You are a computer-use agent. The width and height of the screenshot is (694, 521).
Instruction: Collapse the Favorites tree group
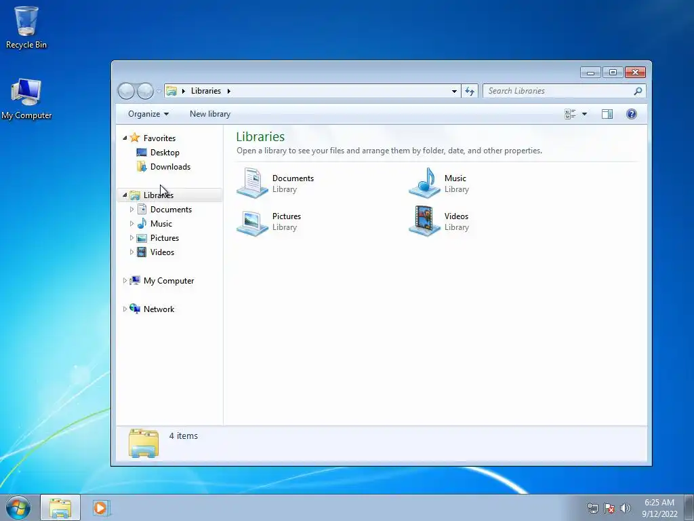125,138
